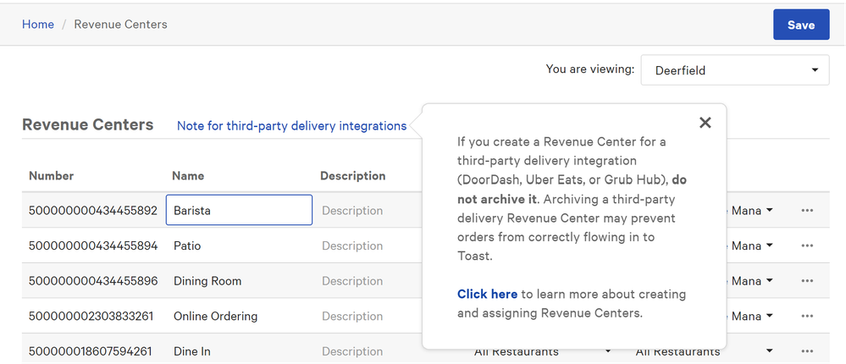Click Description field for Online Ordering
846x364 pixels.
pos(366,316)
